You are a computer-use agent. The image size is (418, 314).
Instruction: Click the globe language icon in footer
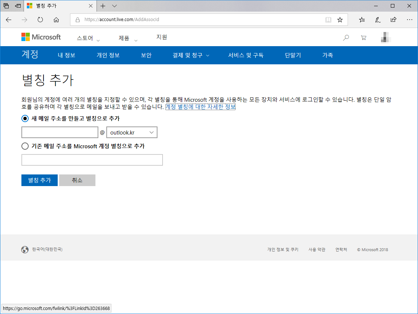pyautogui.click(x=25, y=250)
